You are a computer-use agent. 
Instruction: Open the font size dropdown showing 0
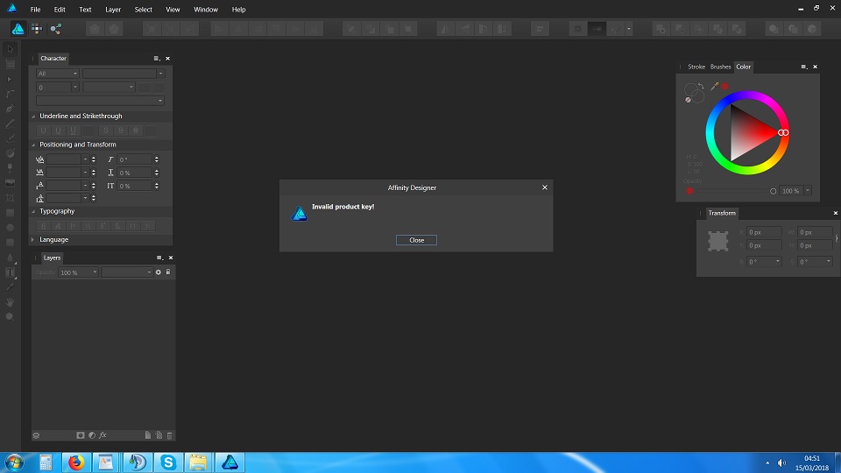pos(58,88)
